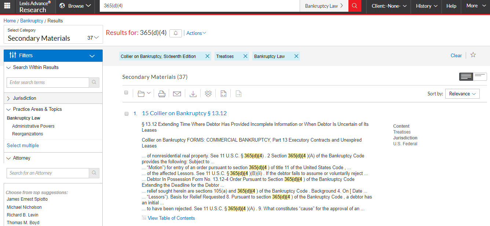Filter by Reorganizations topic
Viewport: 490px width, 226px height.
pos(28,134)
